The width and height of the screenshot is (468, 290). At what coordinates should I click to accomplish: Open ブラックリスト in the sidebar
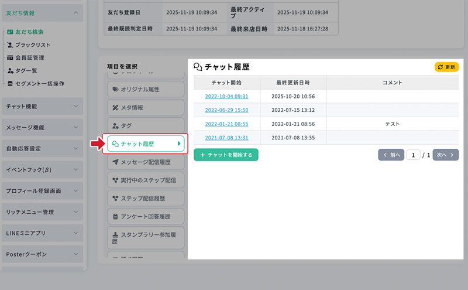pos(32,45)
